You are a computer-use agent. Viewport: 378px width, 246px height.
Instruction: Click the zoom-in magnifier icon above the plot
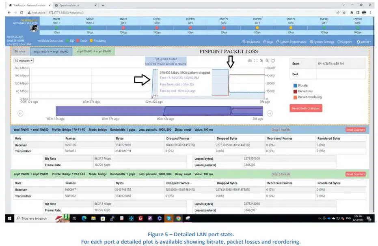pos(261,60)
